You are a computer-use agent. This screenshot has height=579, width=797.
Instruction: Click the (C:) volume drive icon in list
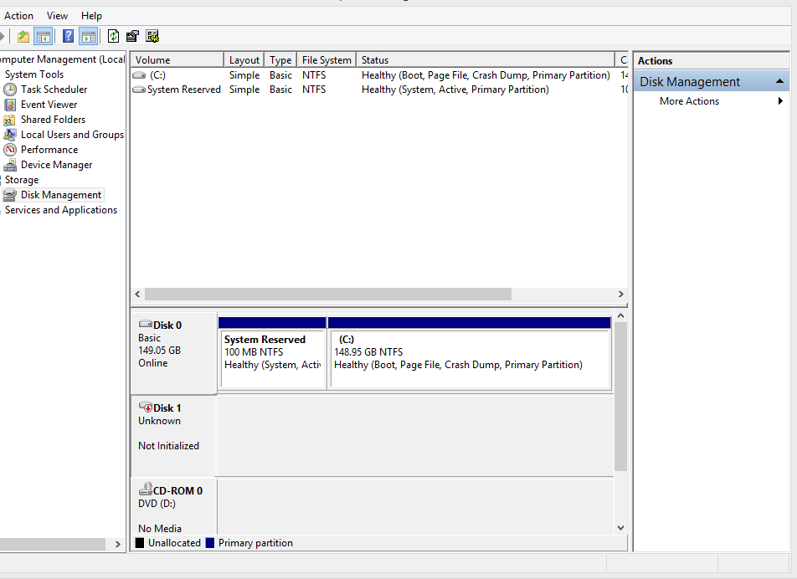(139, 75)
